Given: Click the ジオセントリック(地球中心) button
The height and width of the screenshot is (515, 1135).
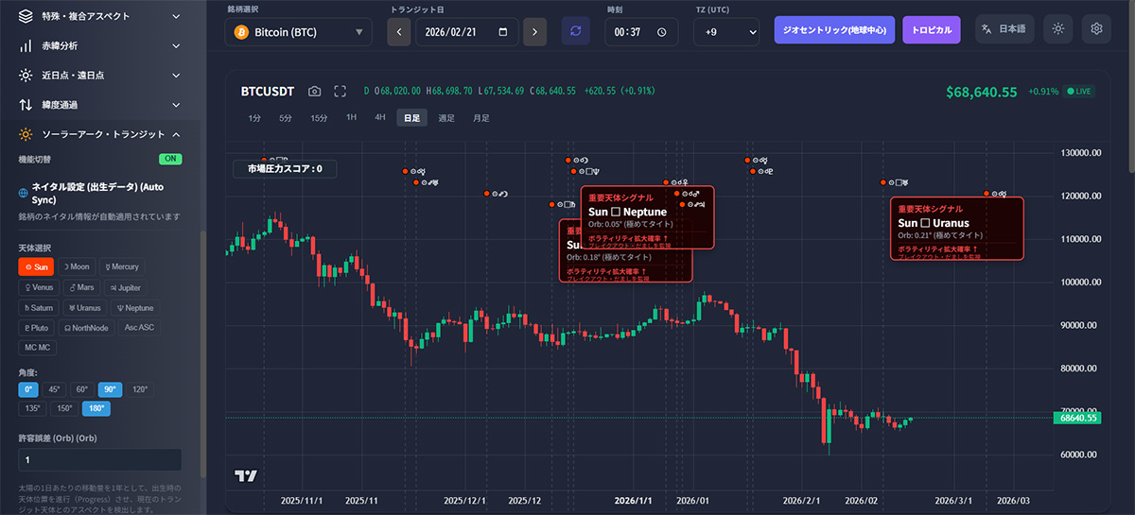Looking at the screenshot, I should (x=833, y=29).
